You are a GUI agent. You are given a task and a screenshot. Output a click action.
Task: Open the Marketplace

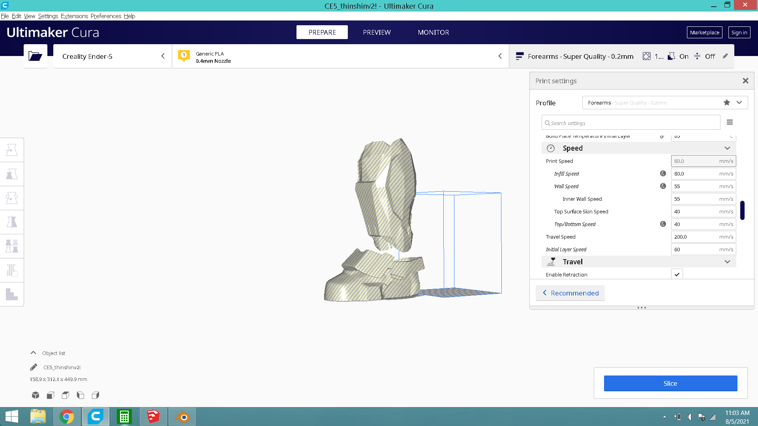(705, 32)
